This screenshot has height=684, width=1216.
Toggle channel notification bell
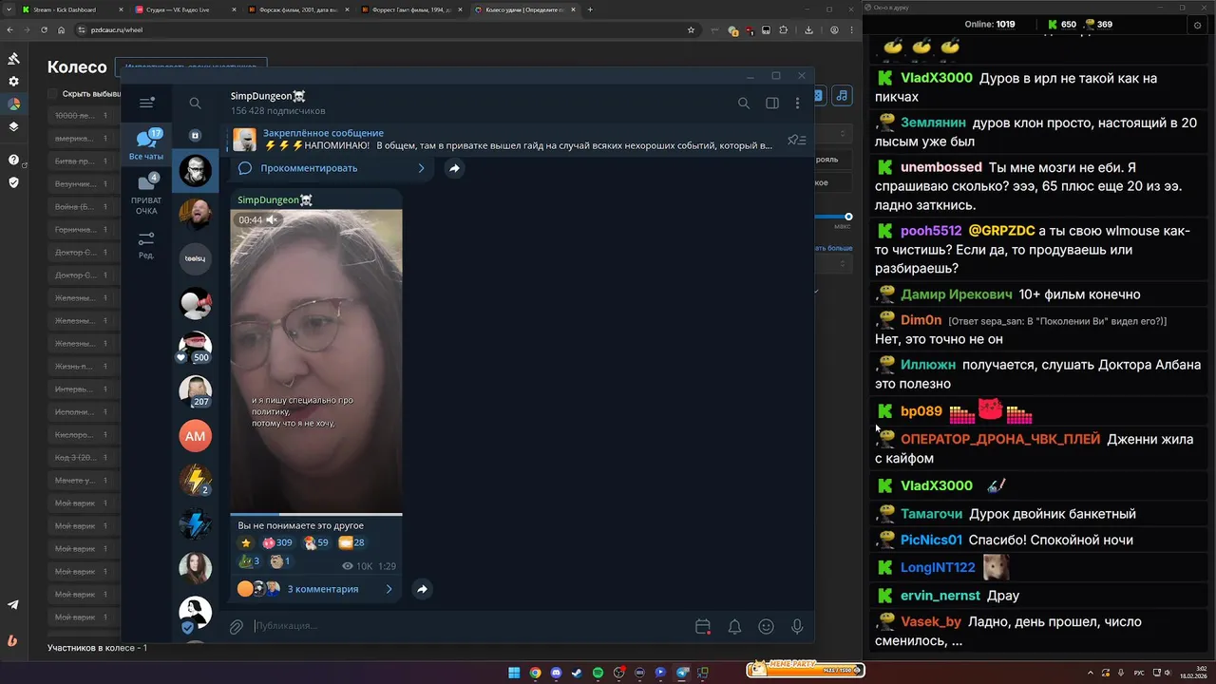click(x=734, y=626)
